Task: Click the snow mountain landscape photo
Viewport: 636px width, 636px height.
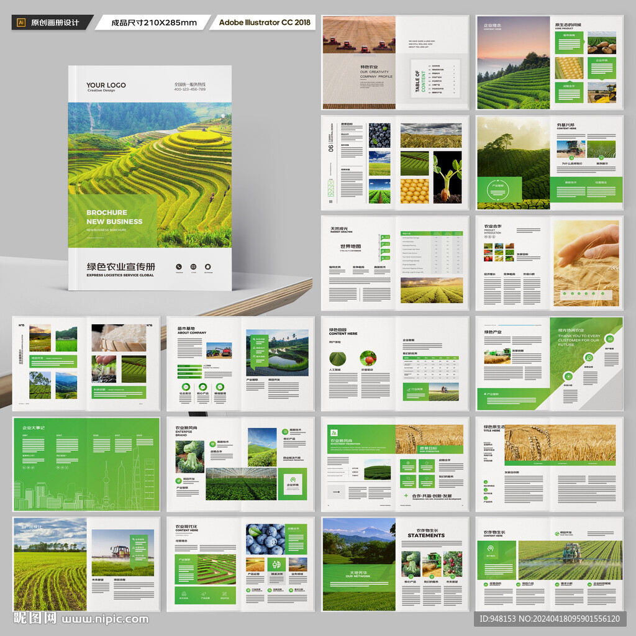Action: coord(359,541)
